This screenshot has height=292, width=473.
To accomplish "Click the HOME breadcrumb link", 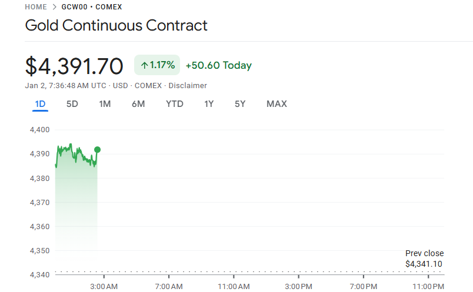I will tap(36, 7).
